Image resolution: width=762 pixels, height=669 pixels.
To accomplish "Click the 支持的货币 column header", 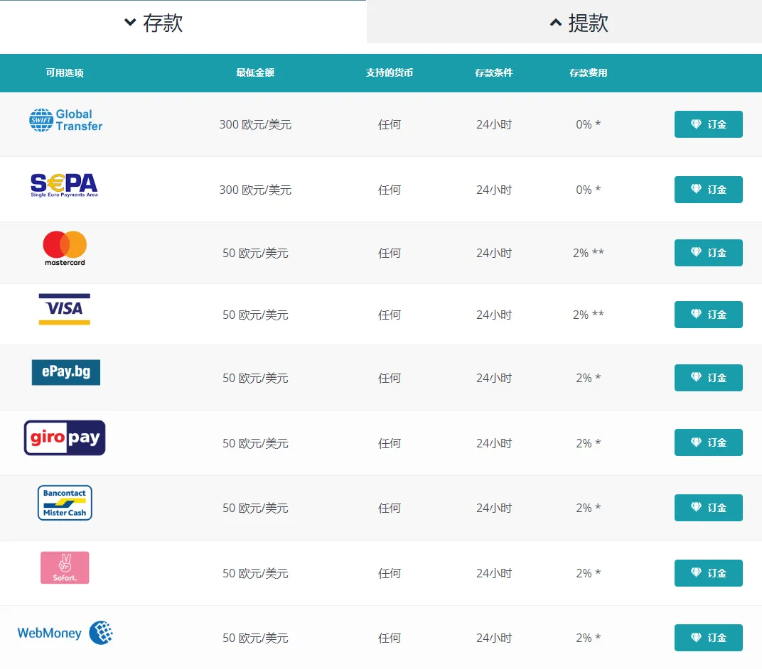I will pos(390,73).
